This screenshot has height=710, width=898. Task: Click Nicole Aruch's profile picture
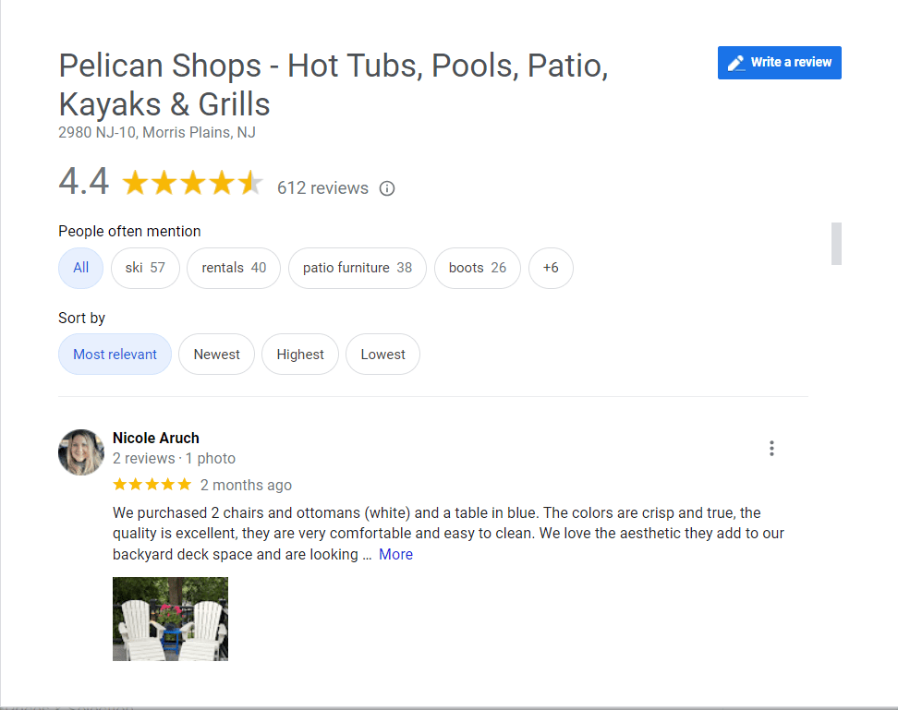(81, 452)
